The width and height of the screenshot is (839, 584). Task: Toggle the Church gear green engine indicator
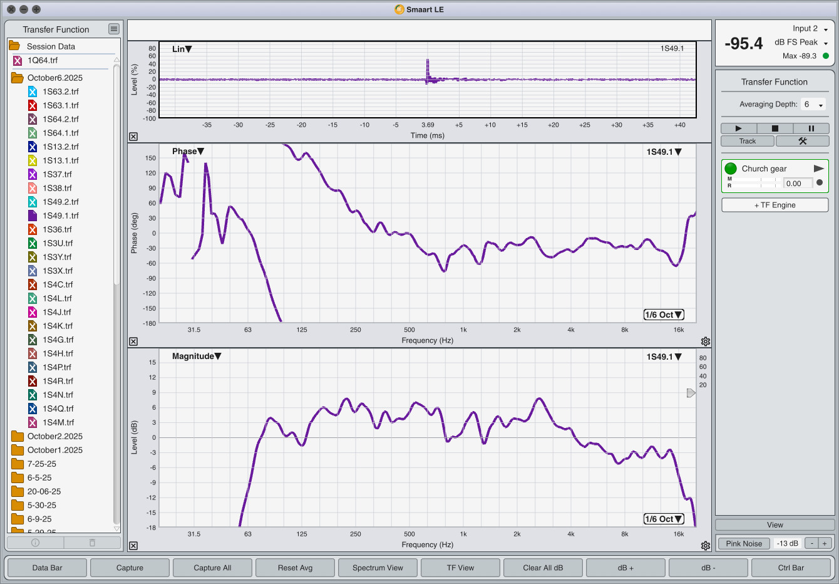[731, 169]
